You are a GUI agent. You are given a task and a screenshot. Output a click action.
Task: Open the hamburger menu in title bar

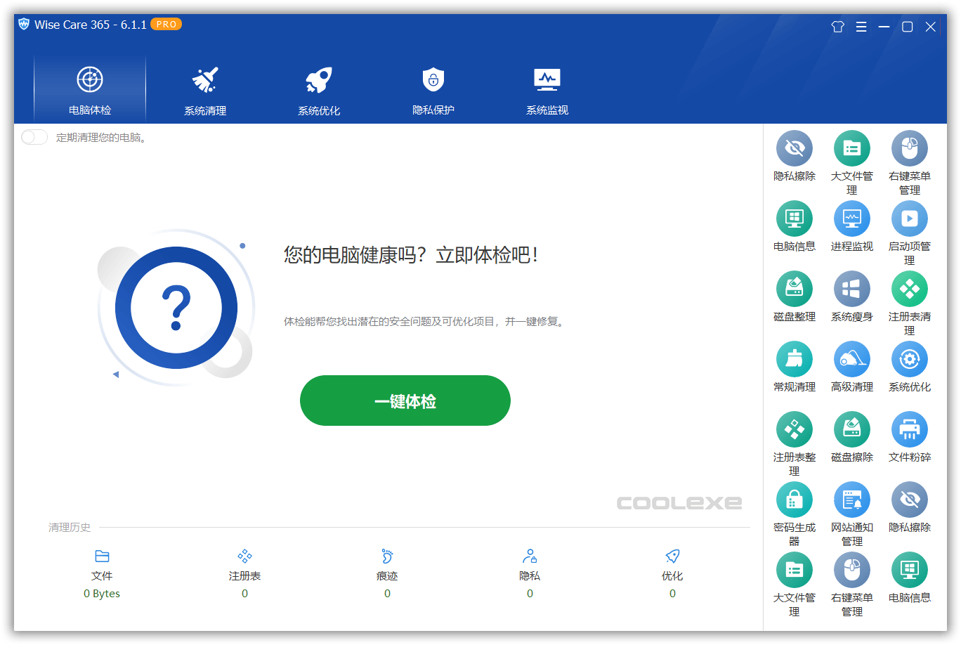tap(861, 27)
